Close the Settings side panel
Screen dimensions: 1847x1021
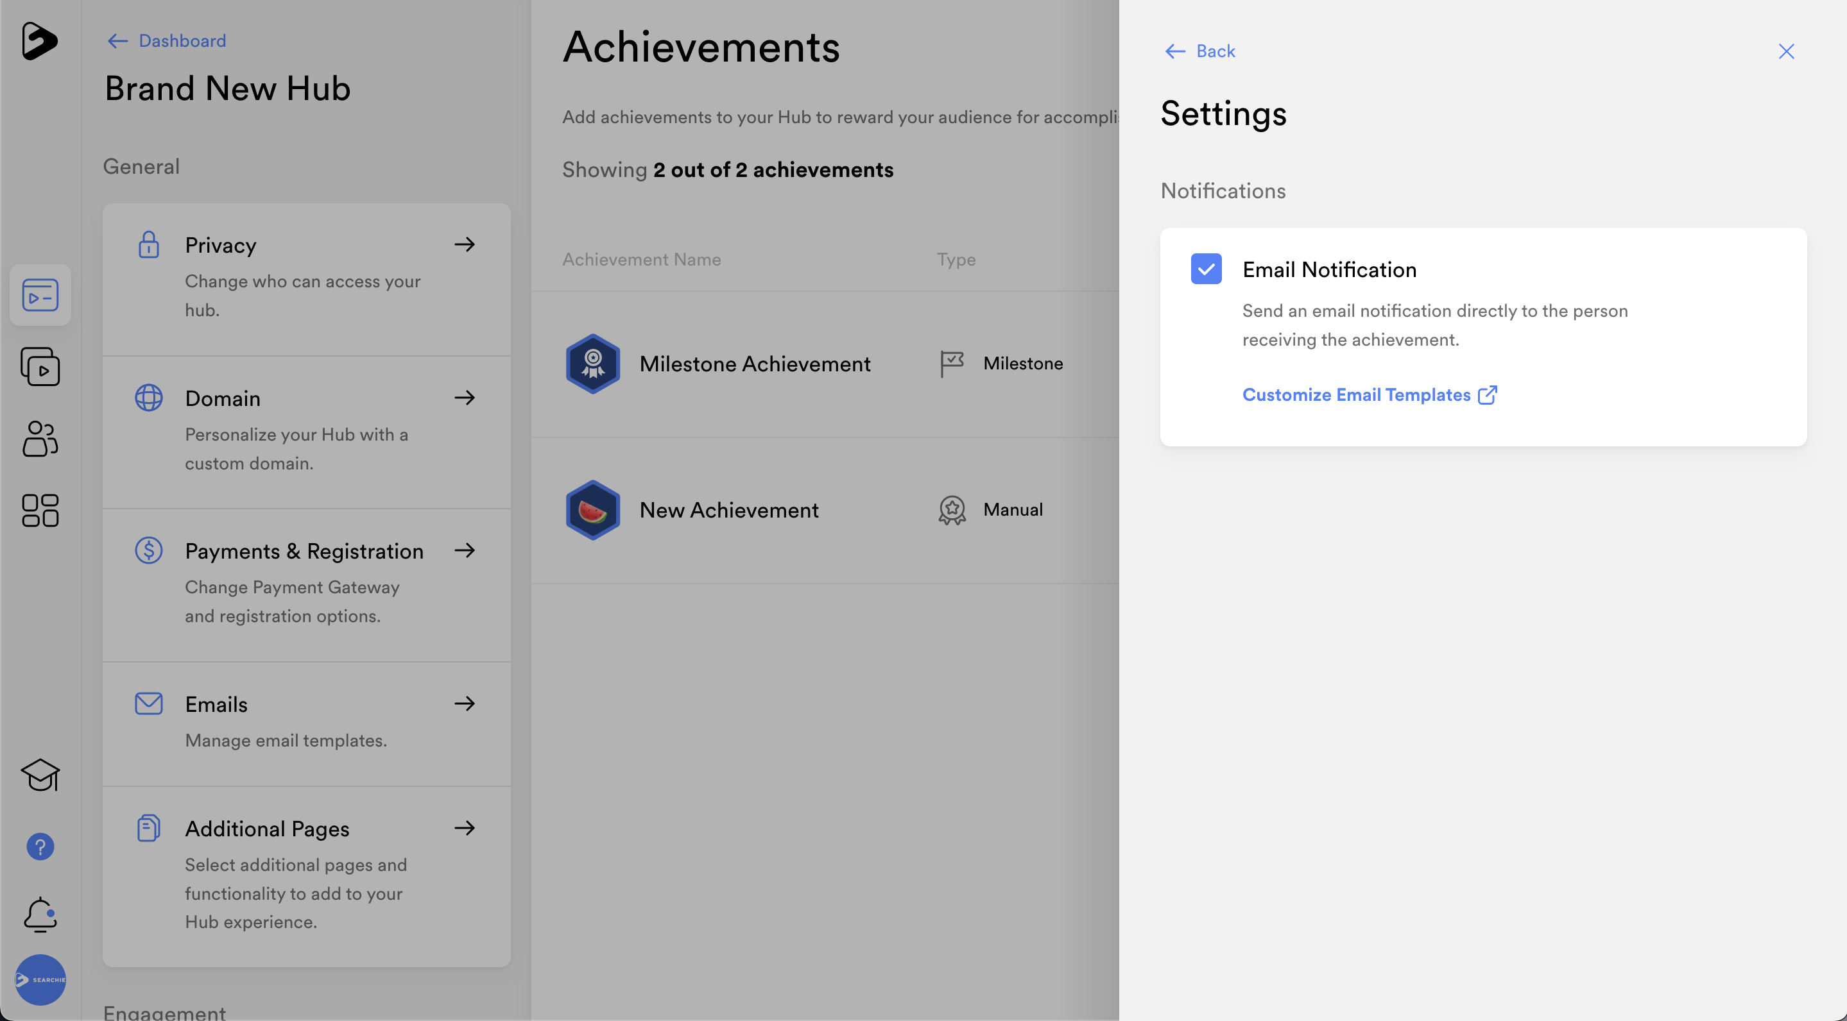[x=1786, y=51]
